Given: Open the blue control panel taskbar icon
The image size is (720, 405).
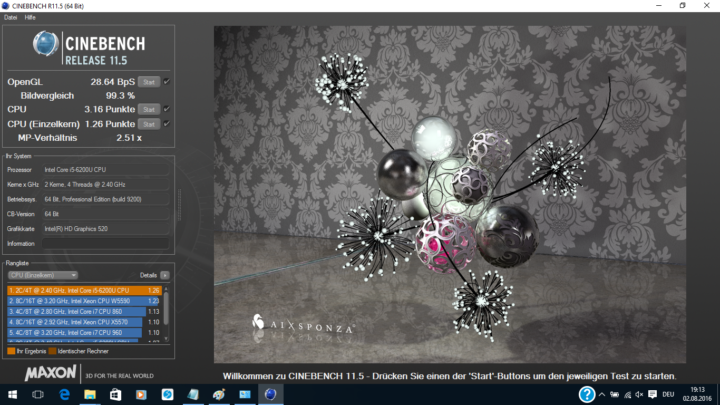Looking at the screenshot, I should pos(245,394).
